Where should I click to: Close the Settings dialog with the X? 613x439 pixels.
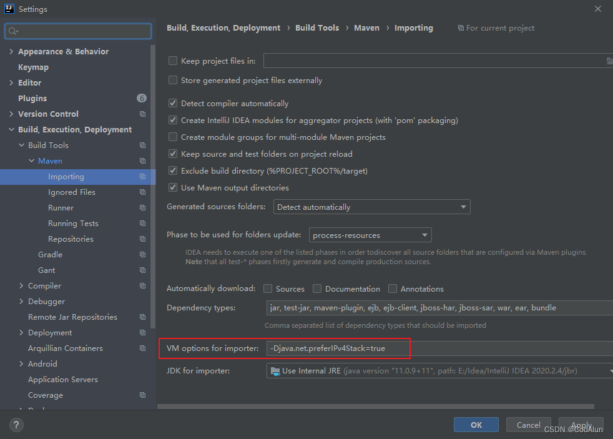pos(598,9)
